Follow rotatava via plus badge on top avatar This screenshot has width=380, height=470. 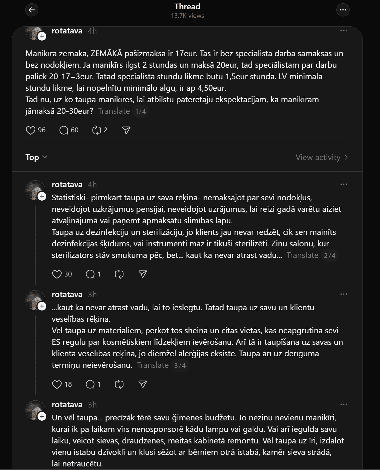[x=42, y=36]
